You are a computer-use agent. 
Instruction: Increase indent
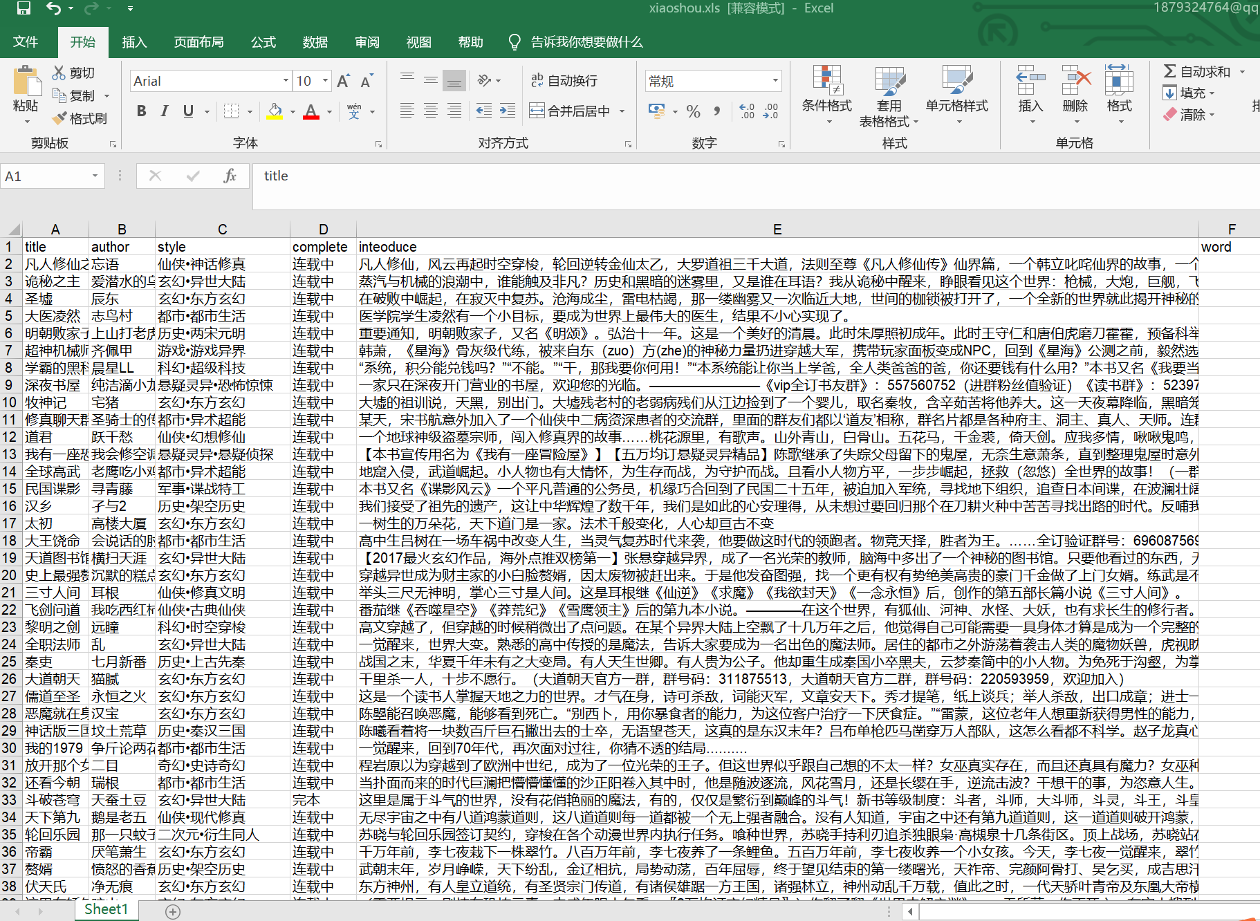point(508,111)
